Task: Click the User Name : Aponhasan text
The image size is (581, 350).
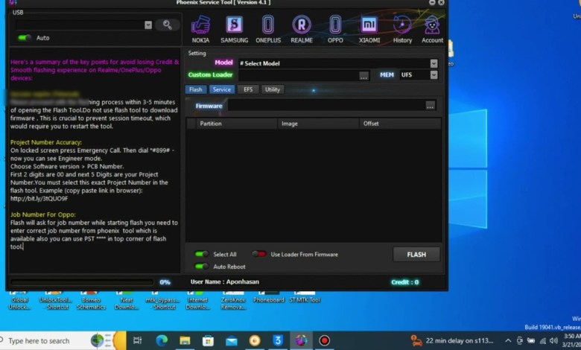Action: pyautogui.click(x=224, y=281)
